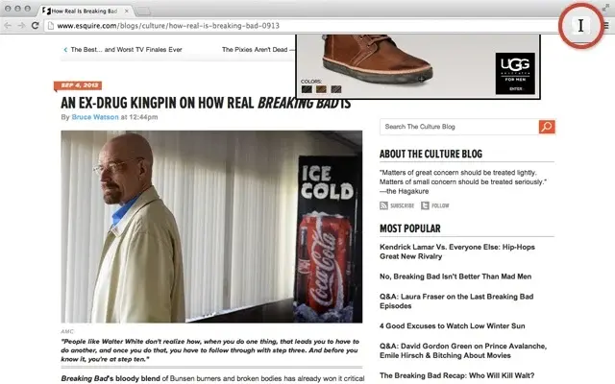The height and width of the screenshot is (384, 615).
Task: Click the previous article chevron arrow
Action: (65, 50)
